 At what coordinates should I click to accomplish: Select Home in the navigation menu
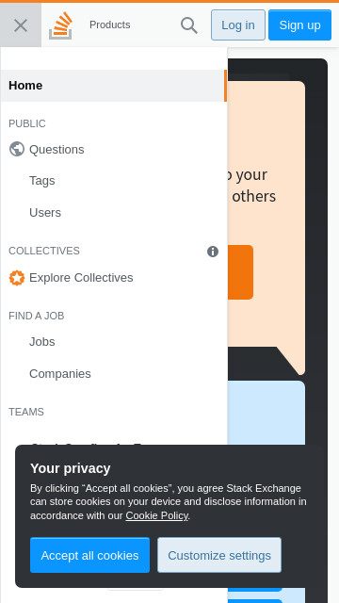(x=114, y=86)
